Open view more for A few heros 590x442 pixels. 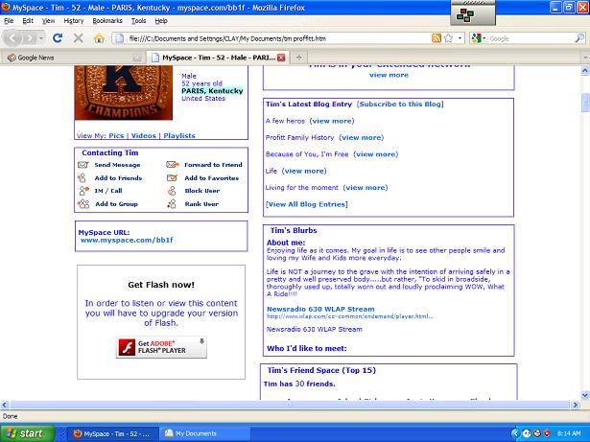point(332,121)
